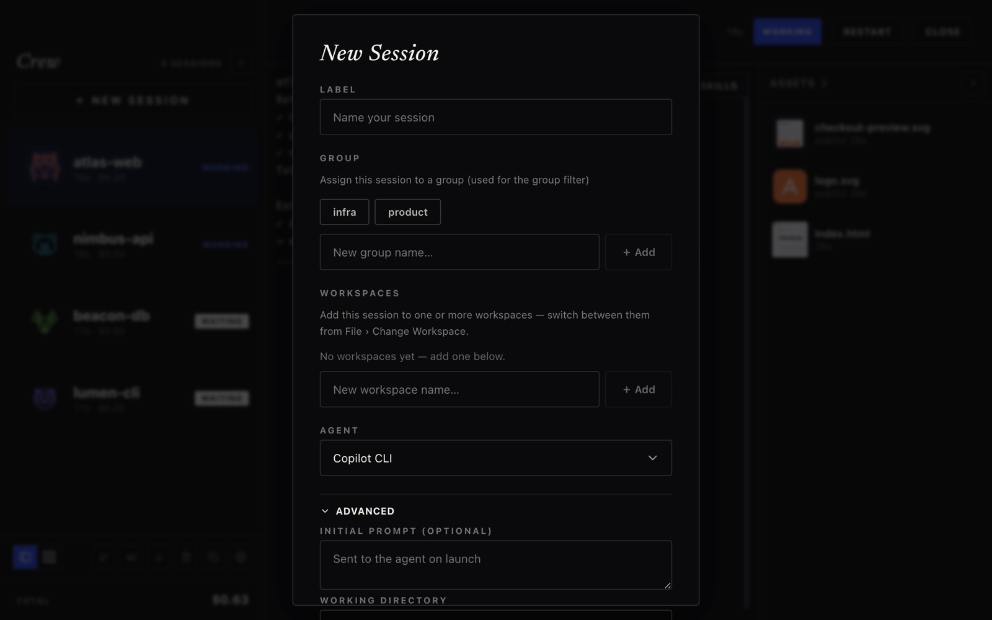Image resolution: width=992 pixels, height=620 pixels.
Task: Click the lumen-cli session avatar icon
Action: [45, 397]
